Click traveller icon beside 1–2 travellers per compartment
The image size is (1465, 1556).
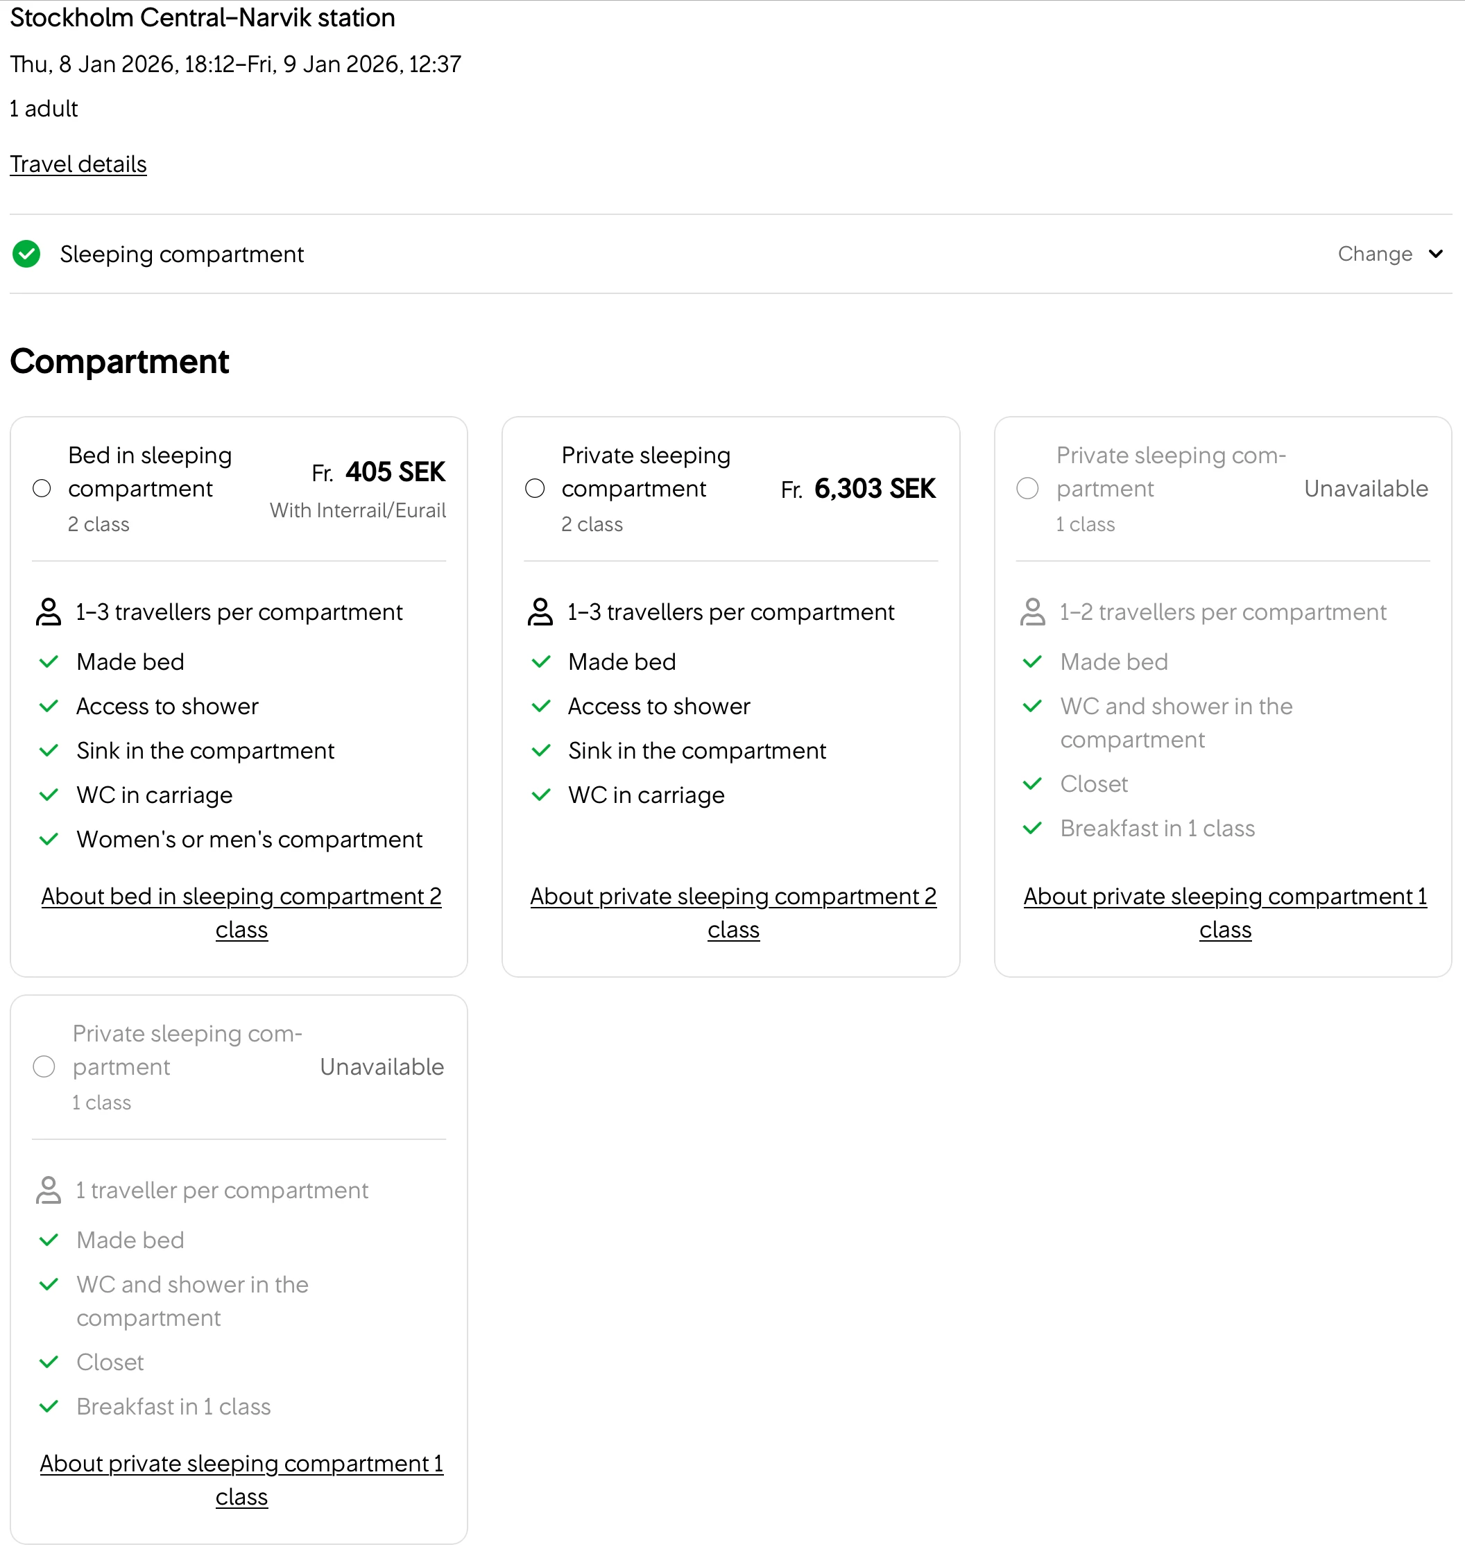1032,612
